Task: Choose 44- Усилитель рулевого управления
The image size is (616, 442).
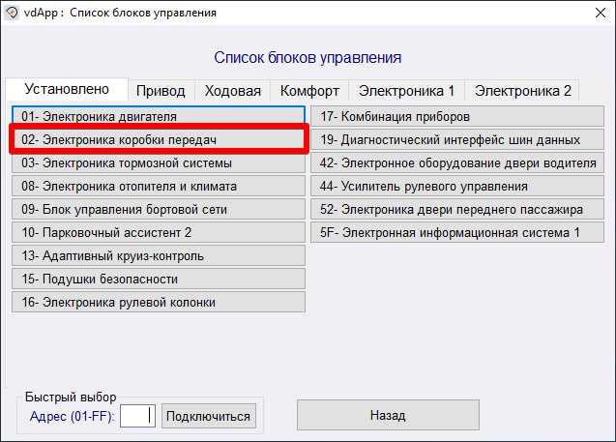Action: [x=457, y=186]
